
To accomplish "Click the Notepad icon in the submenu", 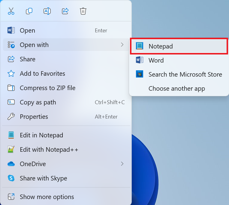I will click(x=140, y=46).
